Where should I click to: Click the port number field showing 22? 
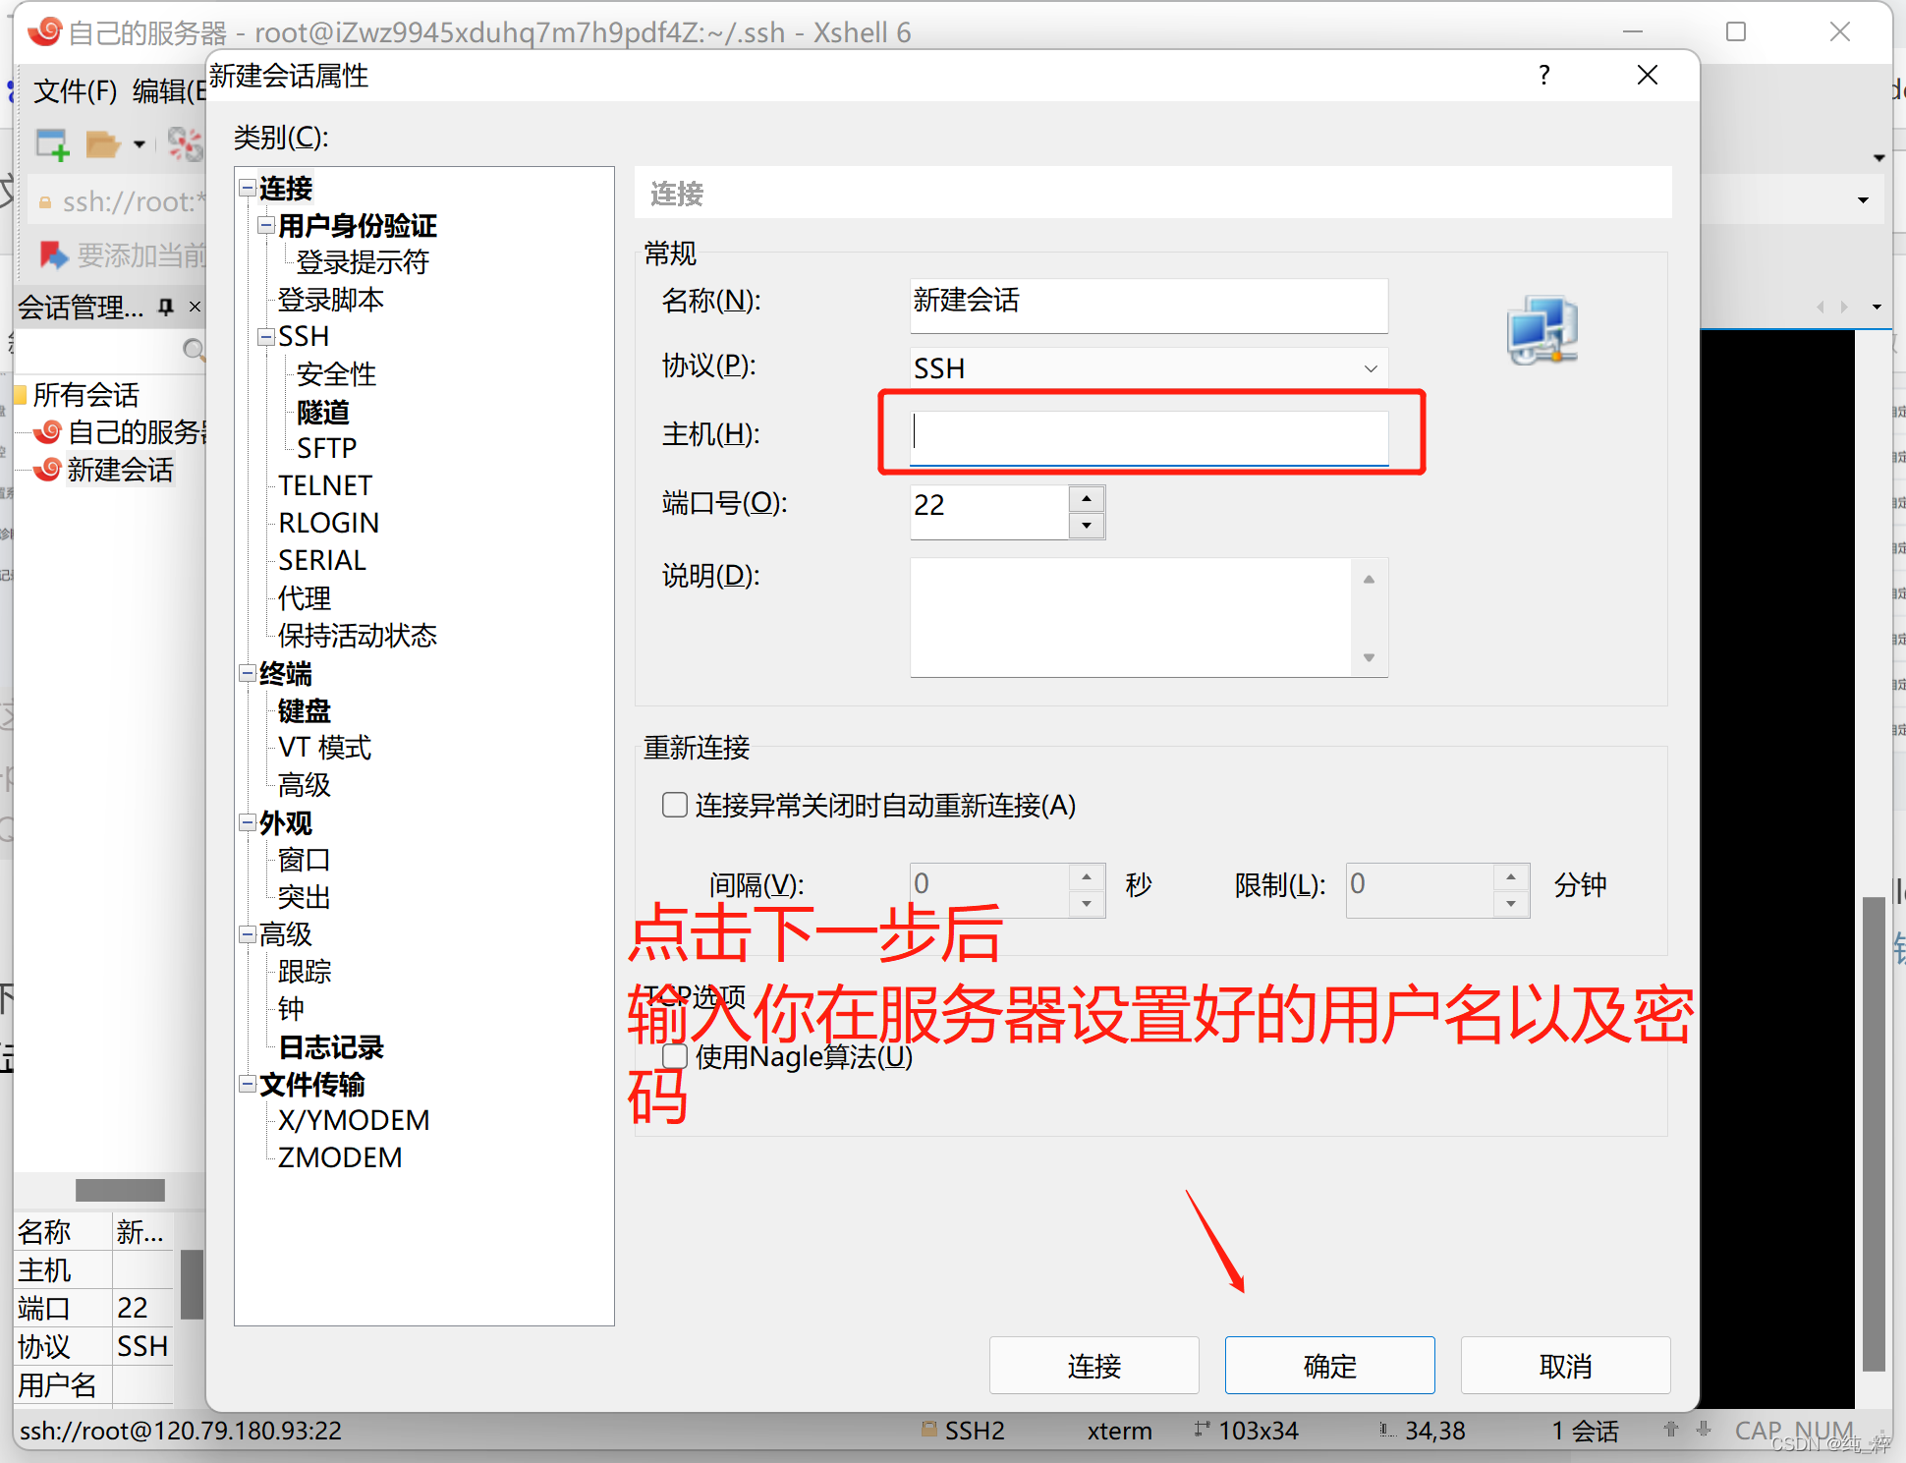989,512
